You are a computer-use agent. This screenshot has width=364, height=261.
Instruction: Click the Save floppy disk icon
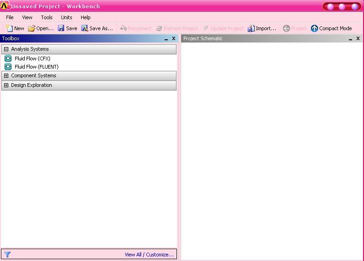(61, 28)
